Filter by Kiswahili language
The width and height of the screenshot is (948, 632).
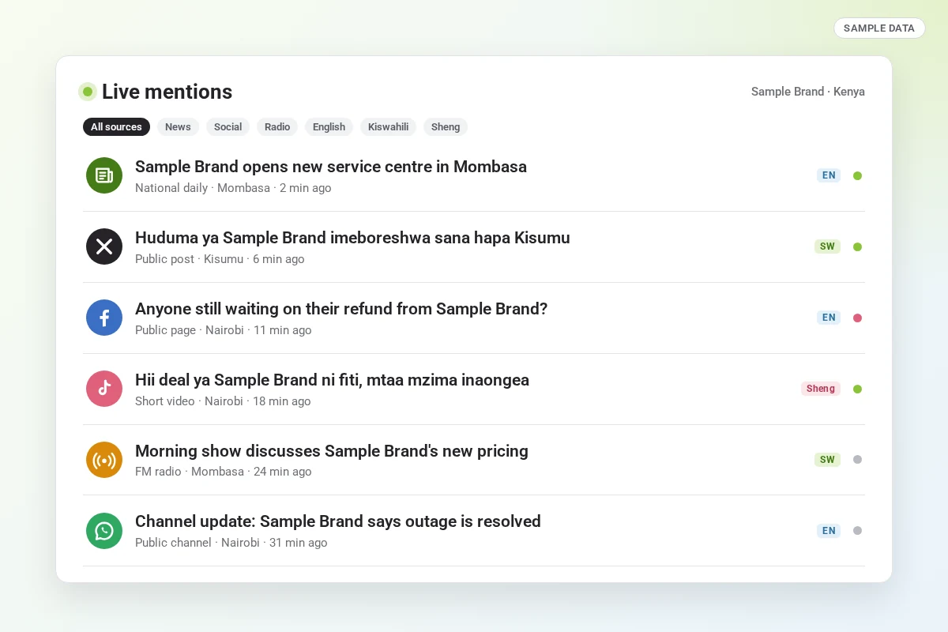388,126
